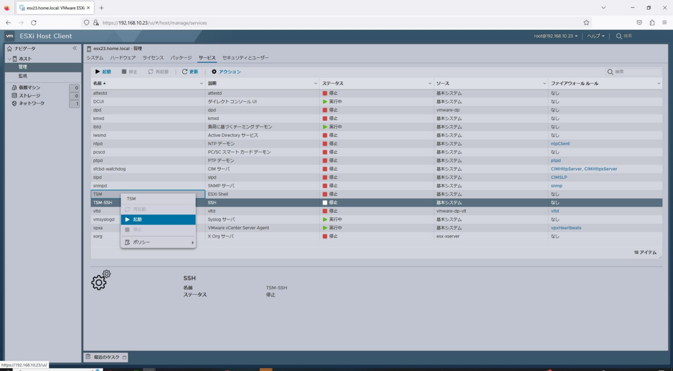Open the Name (名前) column dropdown arrow
The height and width of the screenshot is (371, 673).
[x=202, y=83]
